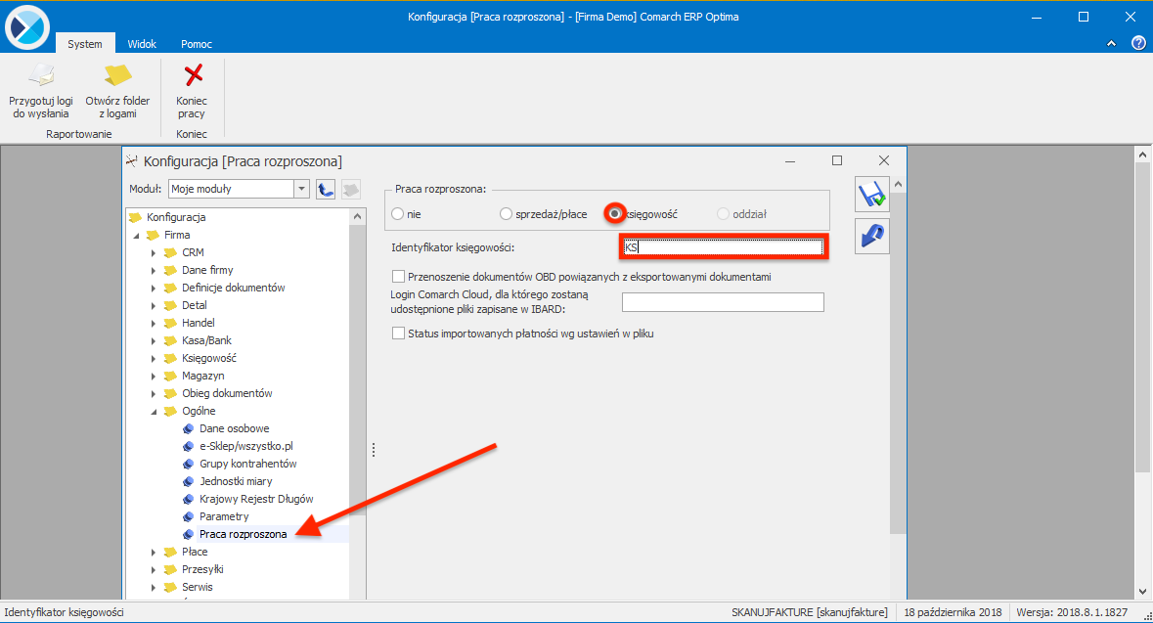The image size is (1153, 623).
Task: Select Parametry in the configuration tree
Action: point(224,516)
